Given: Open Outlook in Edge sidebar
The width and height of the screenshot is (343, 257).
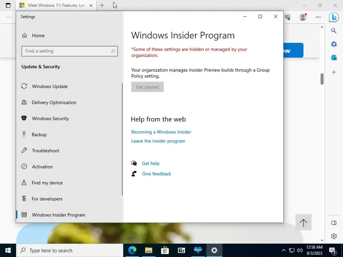Looking at the screenshot, I should (x=334, y=58).
